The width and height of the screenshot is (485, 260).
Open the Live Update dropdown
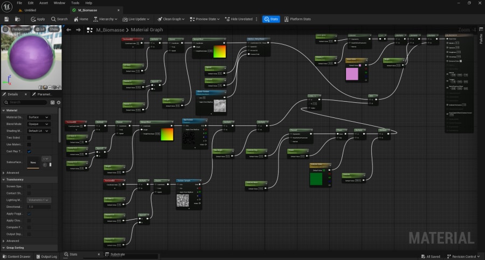[136, 19]
